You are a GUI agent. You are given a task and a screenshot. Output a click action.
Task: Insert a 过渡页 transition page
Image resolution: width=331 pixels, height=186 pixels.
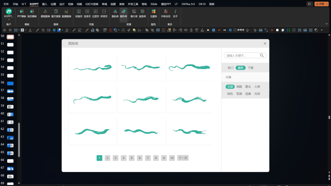pos(96,13)
